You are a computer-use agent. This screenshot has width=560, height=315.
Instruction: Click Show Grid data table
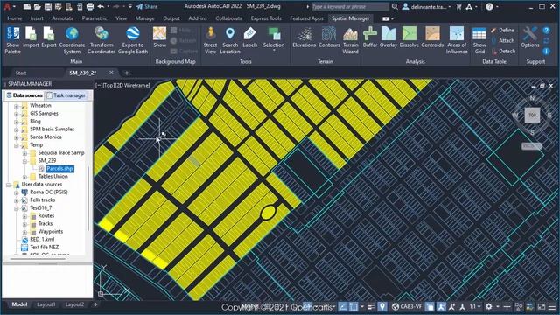pos(479,40)
